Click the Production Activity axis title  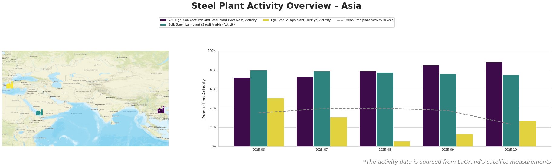204,99
